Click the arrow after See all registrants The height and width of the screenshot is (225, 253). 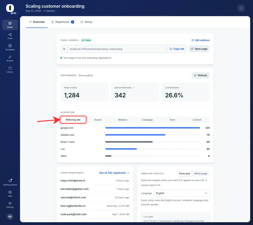[128, 173]
